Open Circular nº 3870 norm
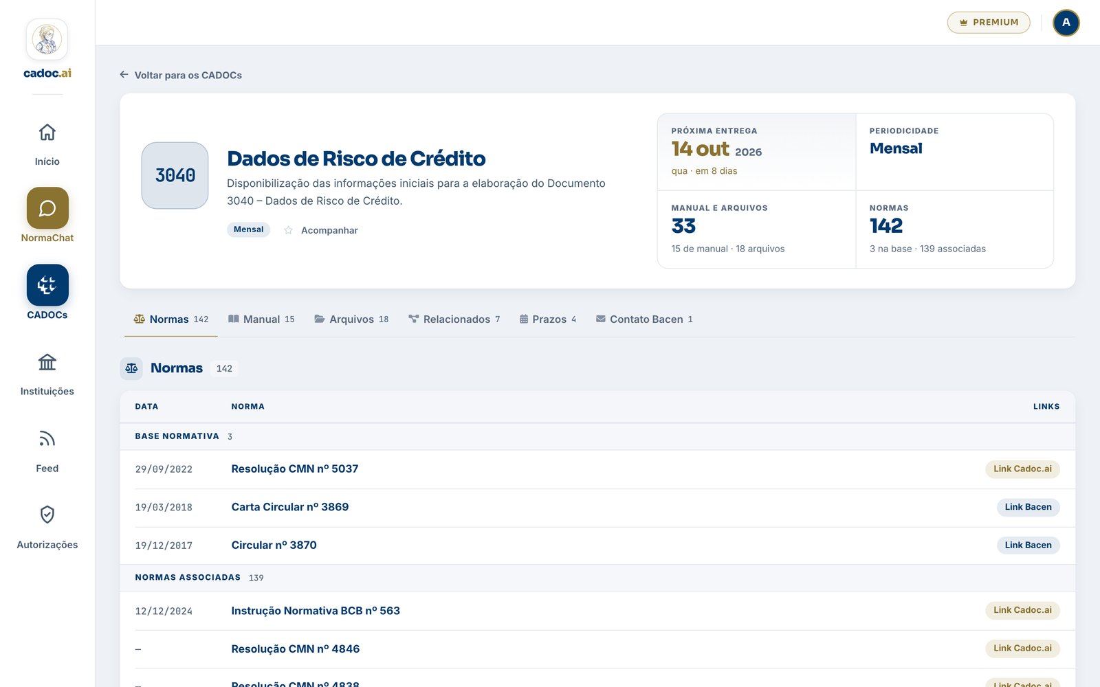Screen dimensions: 1100x687 274,545
